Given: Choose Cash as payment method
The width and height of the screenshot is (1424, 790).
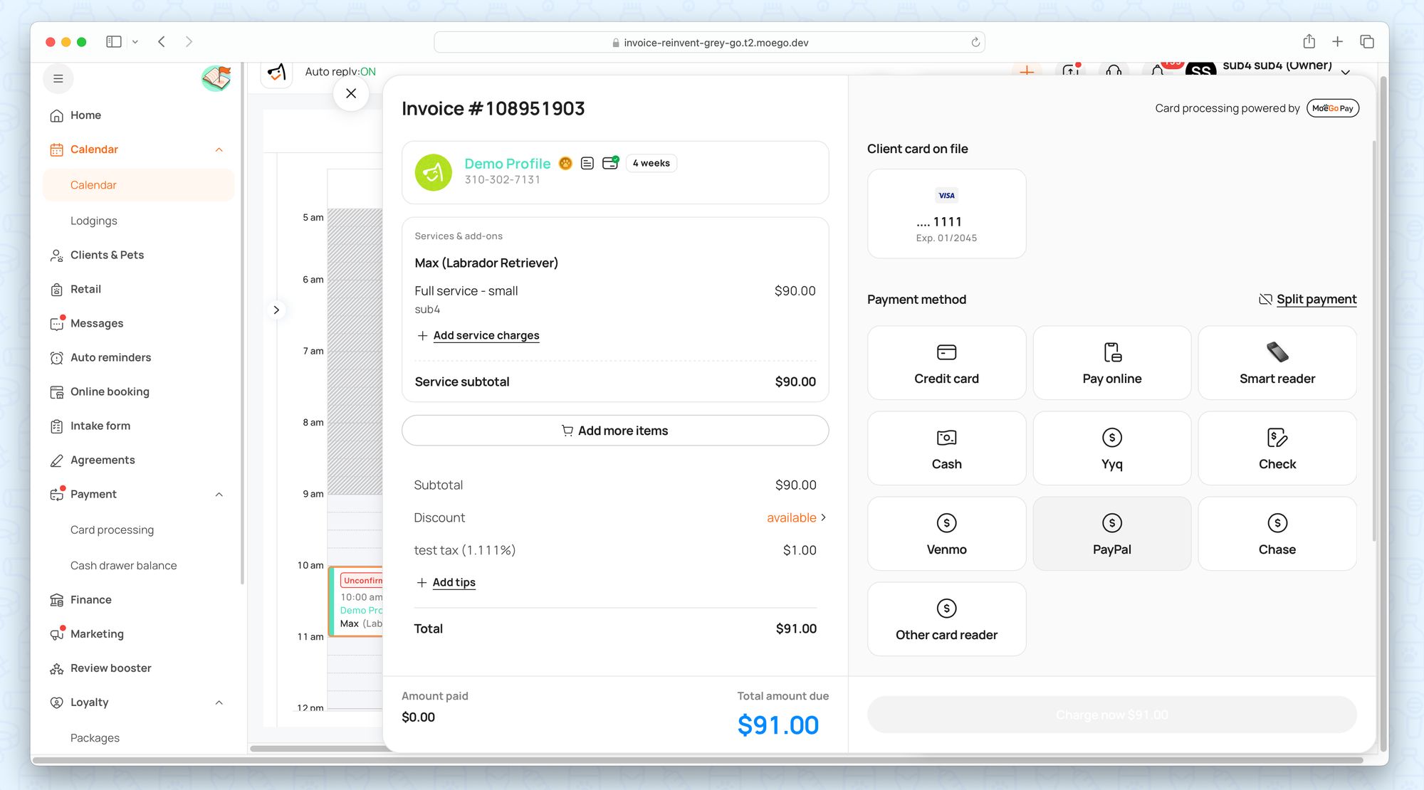Looking at the screenshot, I should pos(946,448).
